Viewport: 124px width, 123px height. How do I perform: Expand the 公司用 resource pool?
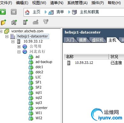19,47
